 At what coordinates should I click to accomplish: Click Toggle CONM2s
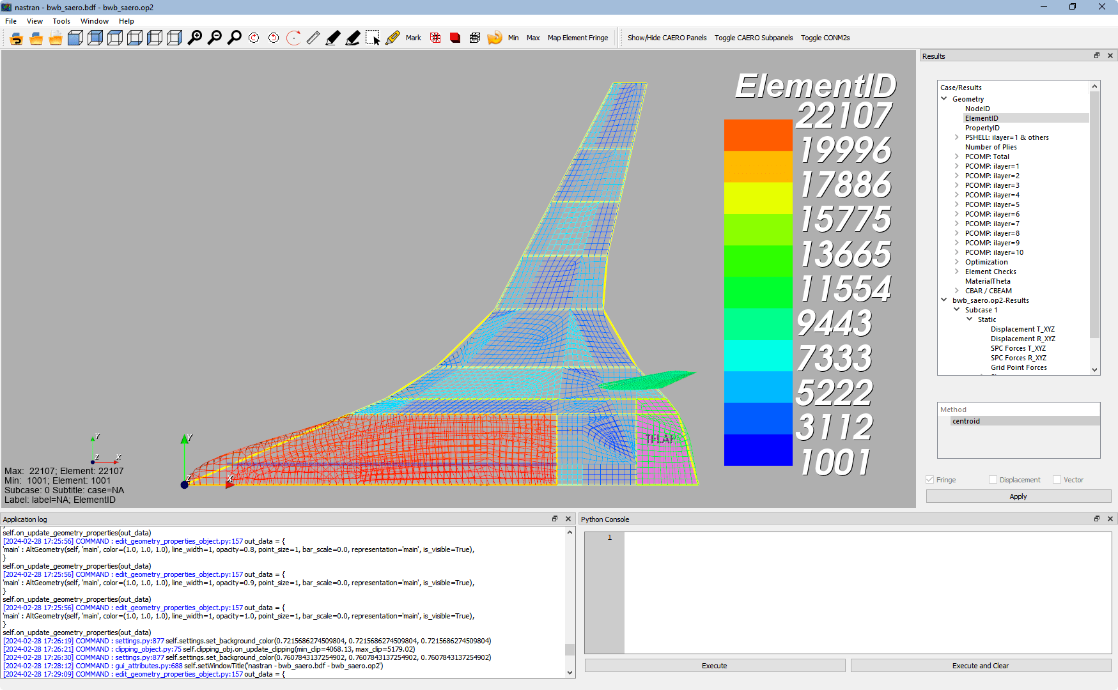[825, 38]
